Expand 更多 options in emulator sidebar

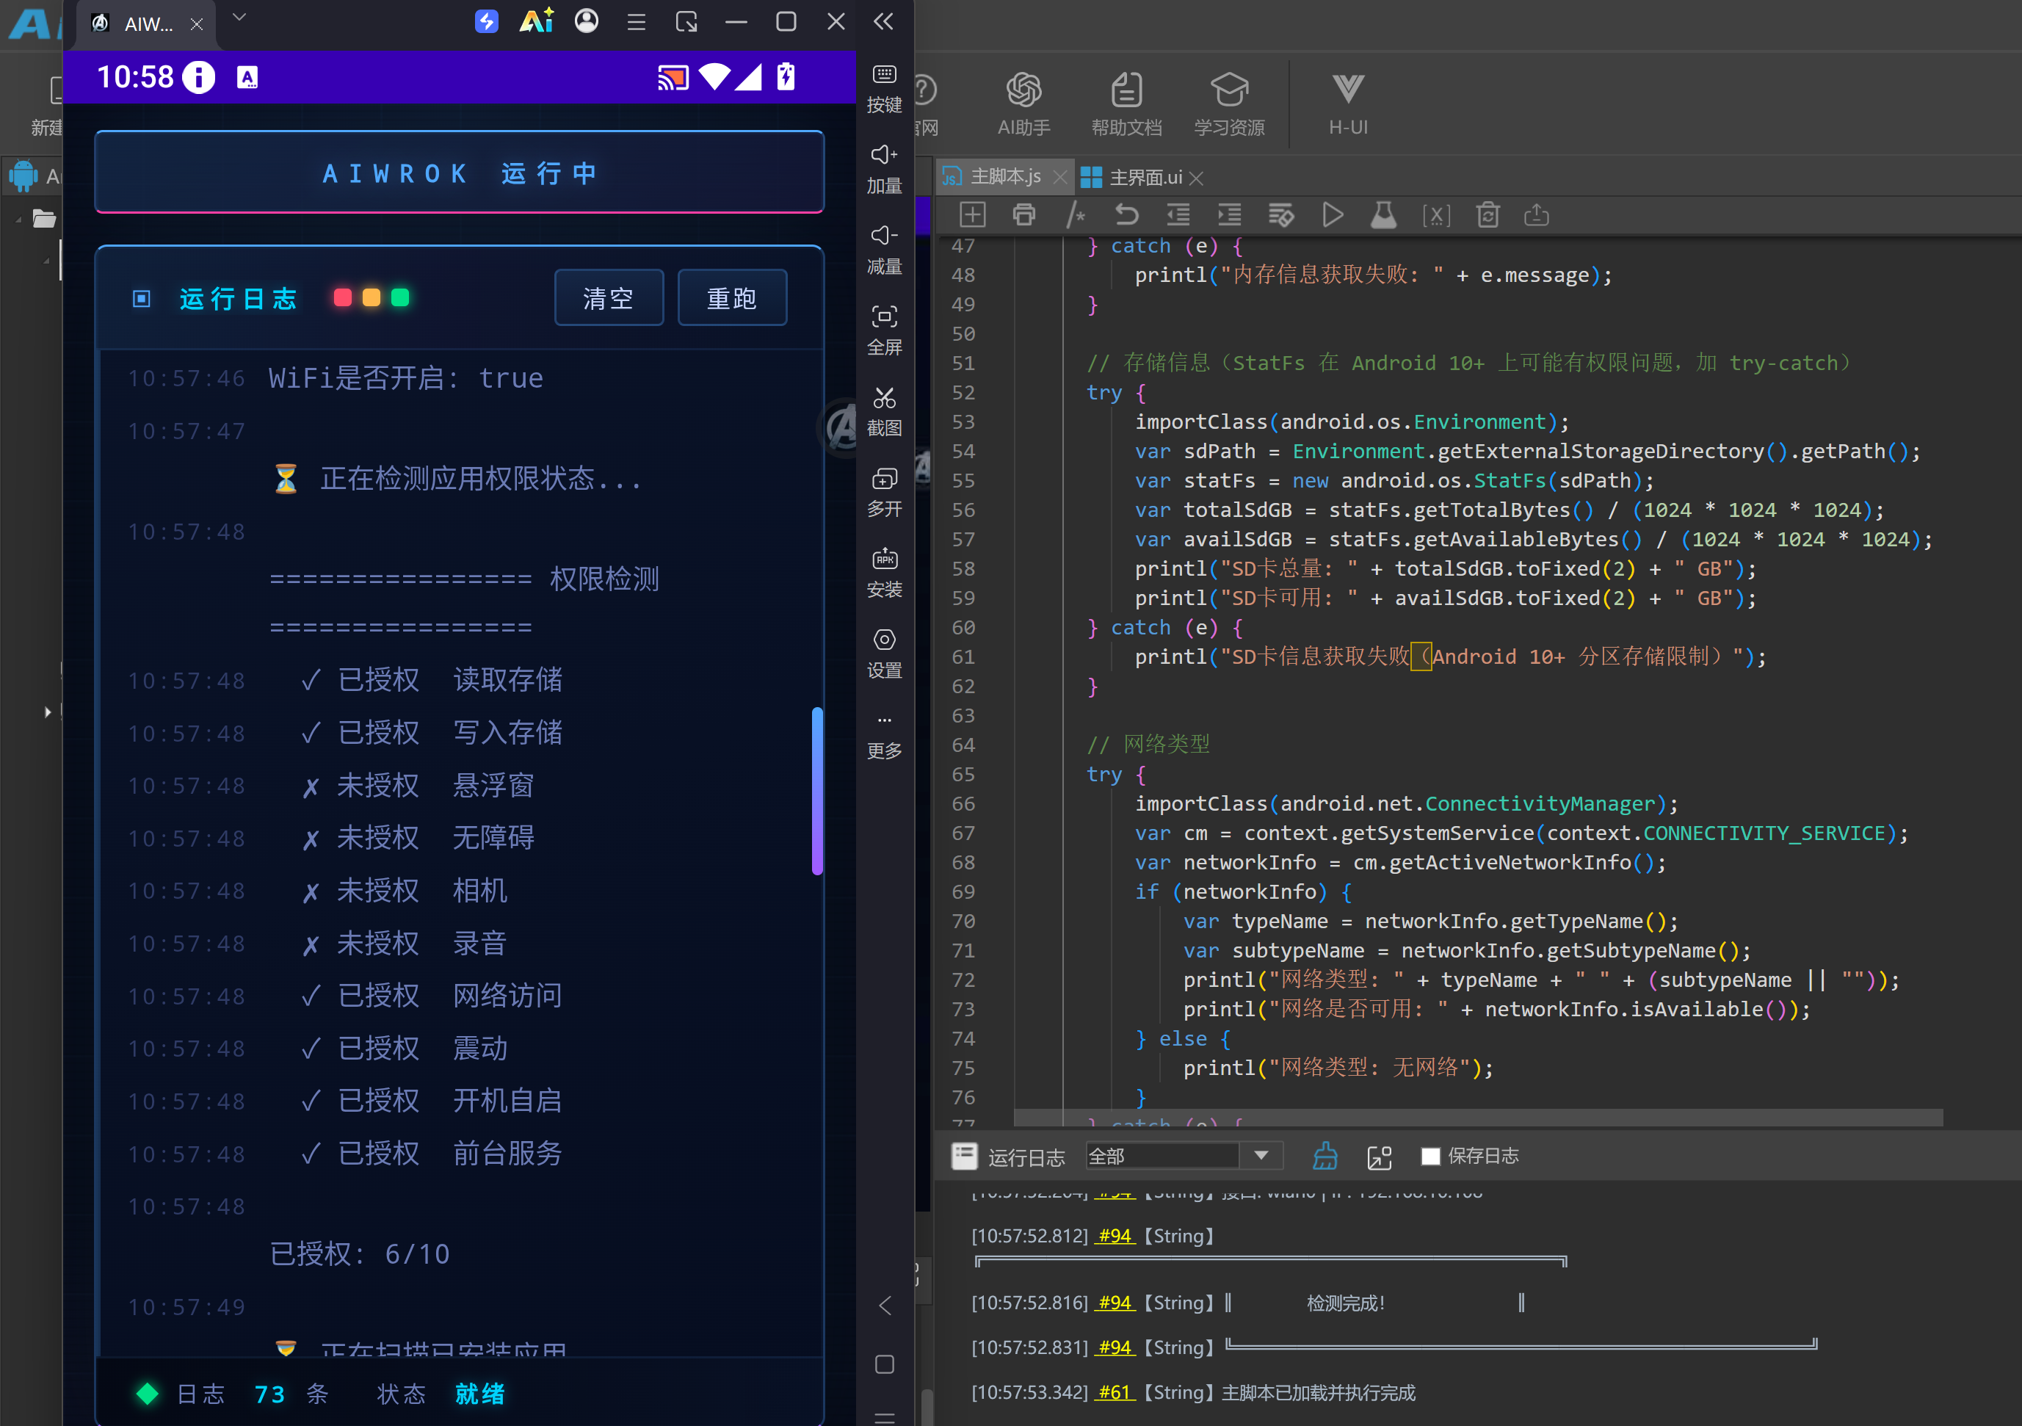tap(884, 736)
